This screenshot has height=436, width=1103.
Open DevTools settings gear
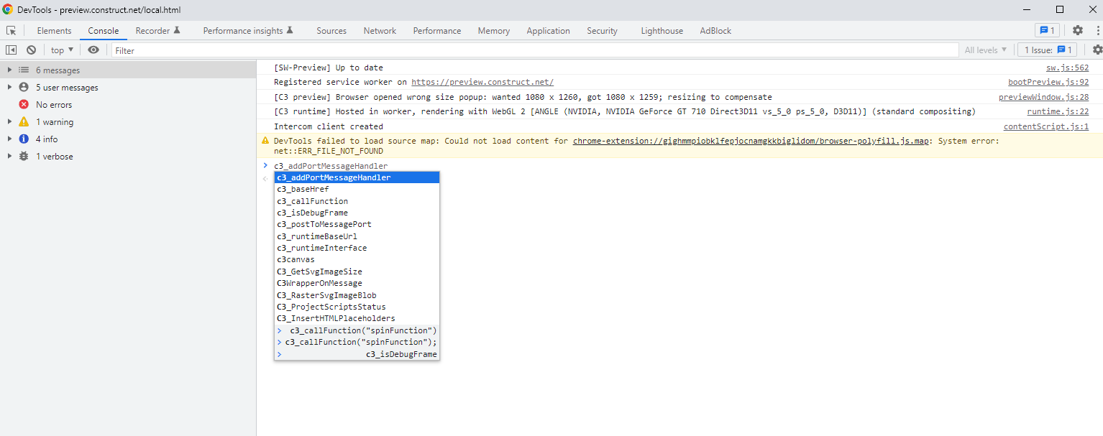1076,30
